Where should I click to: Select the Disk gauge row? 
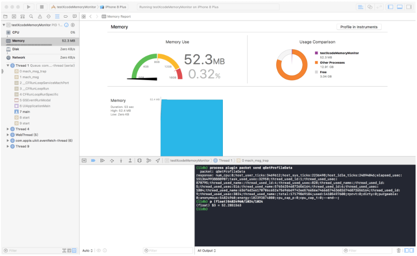point(40,49)
